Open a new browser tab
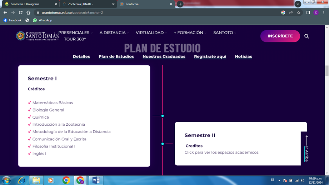This screenshot has height=185, width=329. tap(180, 4)
